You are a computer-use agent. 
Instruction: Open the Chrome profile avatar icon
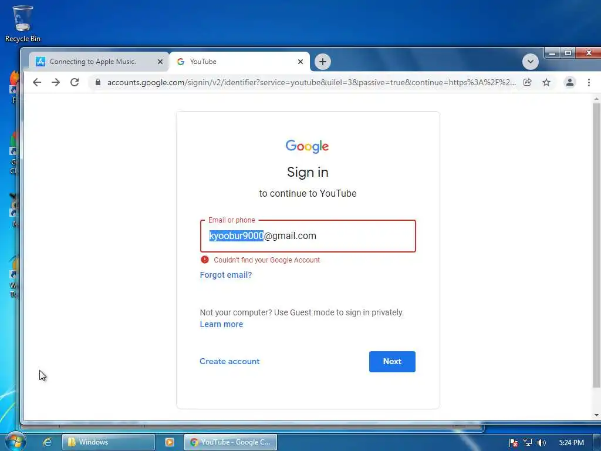[569, 82]
